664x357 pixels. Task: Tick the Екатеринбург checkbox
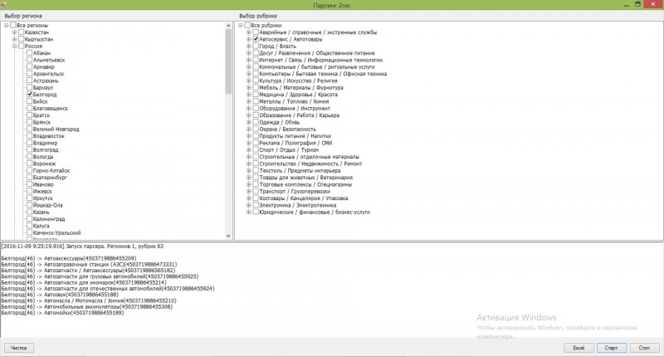(x=29, y=178)
